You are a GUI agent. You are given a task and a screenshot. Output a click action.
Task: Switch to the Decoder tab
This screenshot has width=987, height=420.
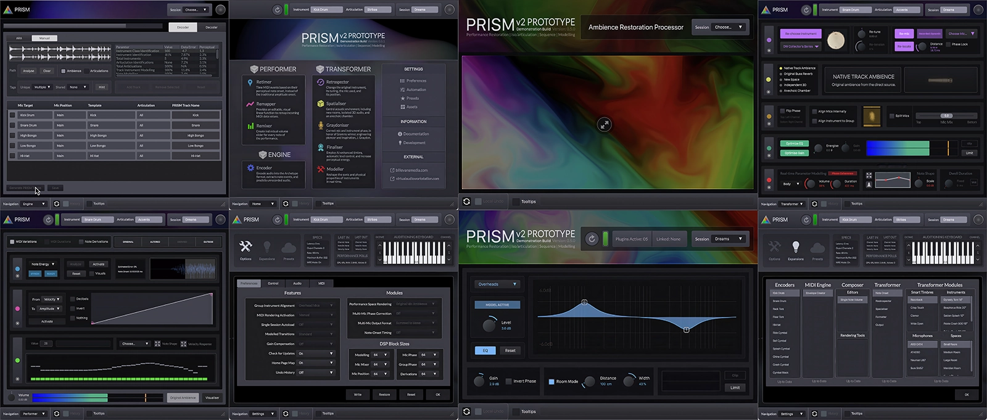[212, 27]
